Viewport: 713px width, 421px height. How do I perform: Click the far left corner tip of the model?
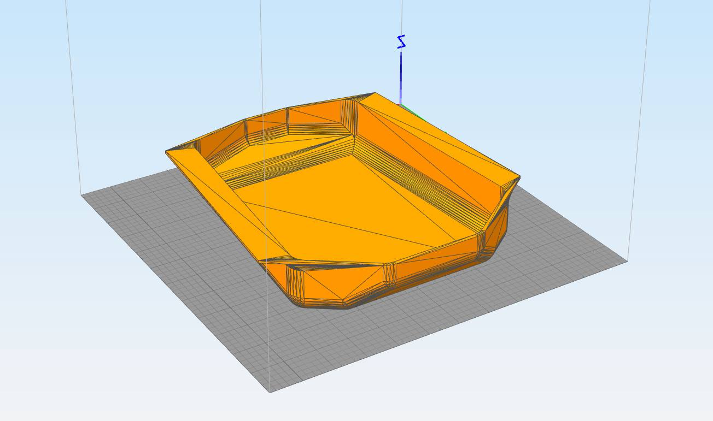click(167, 153)
